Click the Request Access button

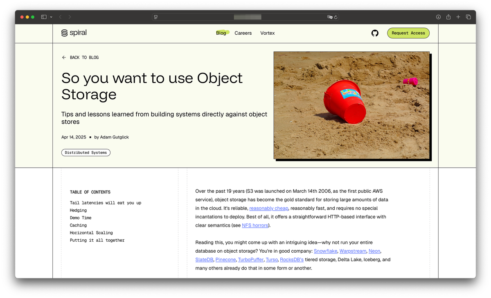(x=408, y=33)
